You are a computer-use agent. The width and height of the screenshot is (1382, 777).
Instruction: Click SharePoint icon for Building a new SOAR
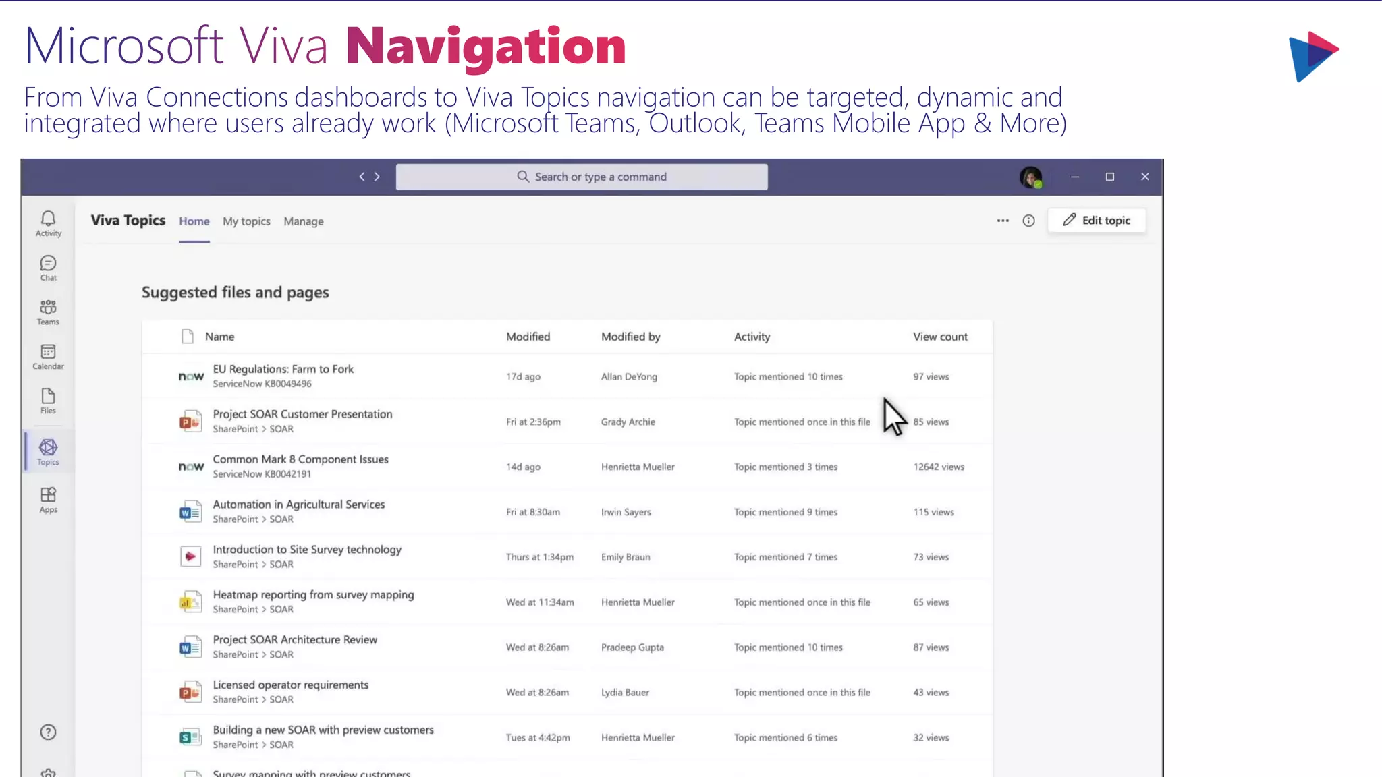click(x=190, y=737)
